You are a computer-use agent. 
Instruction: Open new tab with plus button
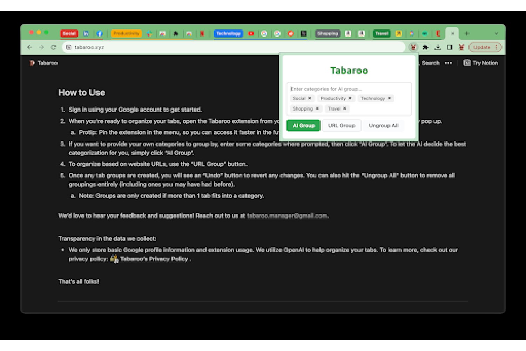[x=467, y=34]
